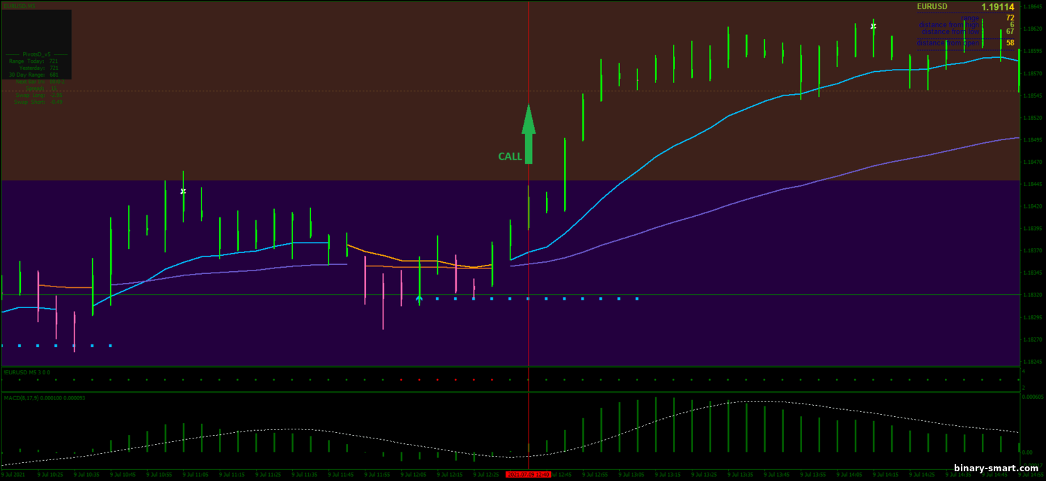Click the 1.19114 price readout

coord(997,7)
